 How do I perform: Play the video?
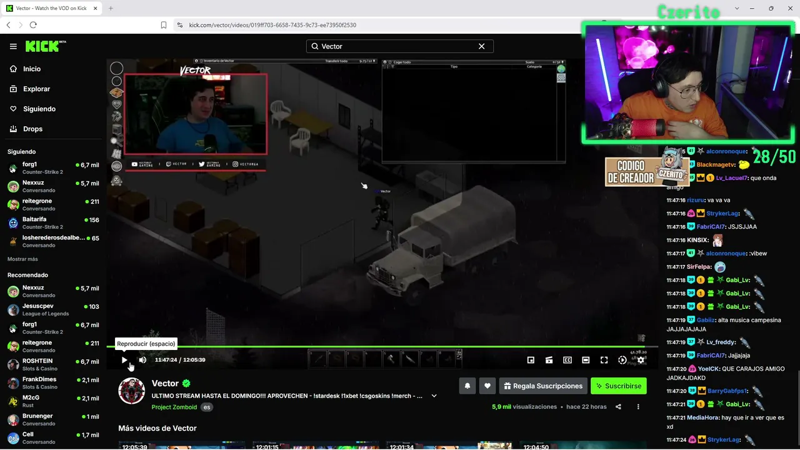124,360
